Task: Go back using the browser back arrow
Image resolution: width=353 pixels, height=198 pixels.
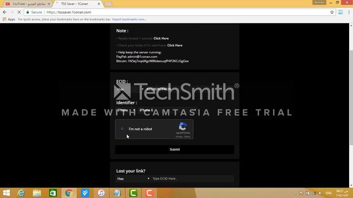Action: point(5,12)
